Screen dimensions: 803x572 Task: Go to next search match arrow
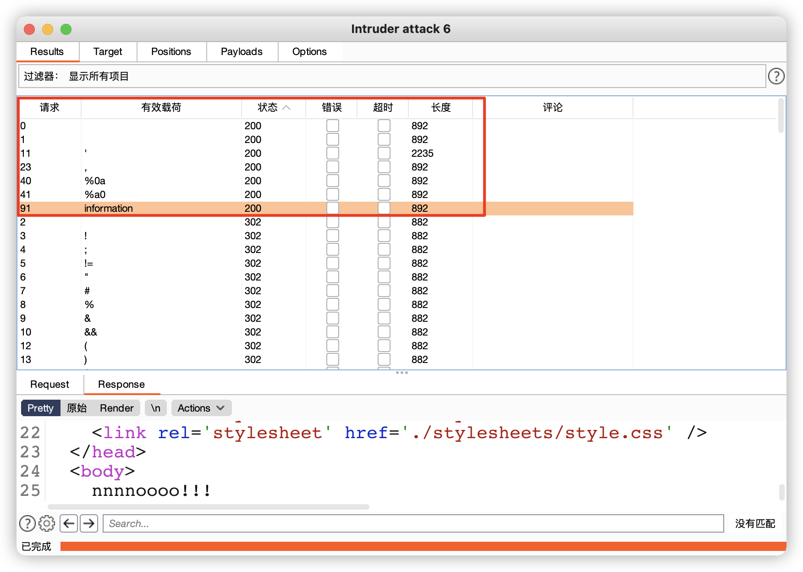pos(89,523)
